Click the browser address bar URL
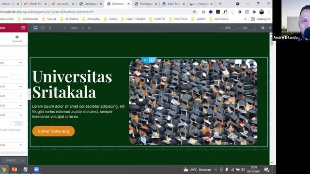This screenshot has height=174, width=310. pos(46,12)
